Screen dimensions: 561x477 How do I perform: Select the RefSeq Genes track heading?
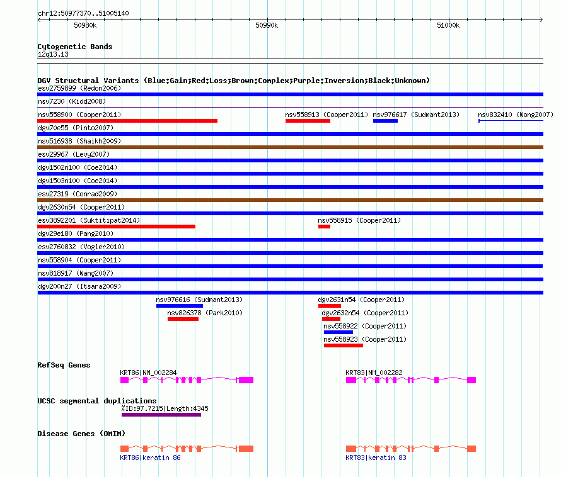(x=64, y=365)
